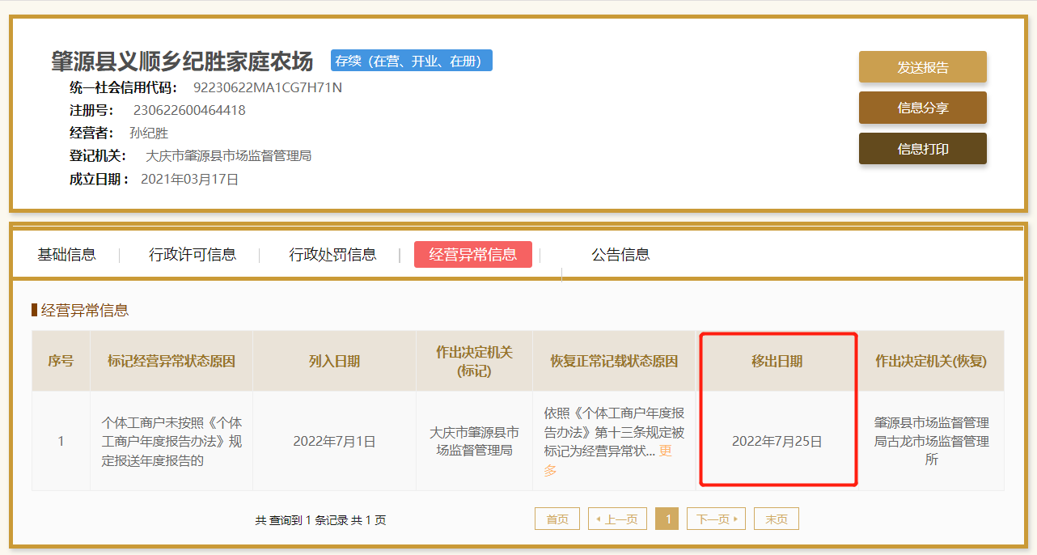Click the 列入日期 column header

334,362
